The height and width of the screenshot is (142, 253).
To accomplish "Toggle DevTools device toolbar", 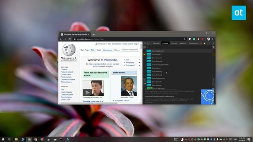I will tap(148, 43).
